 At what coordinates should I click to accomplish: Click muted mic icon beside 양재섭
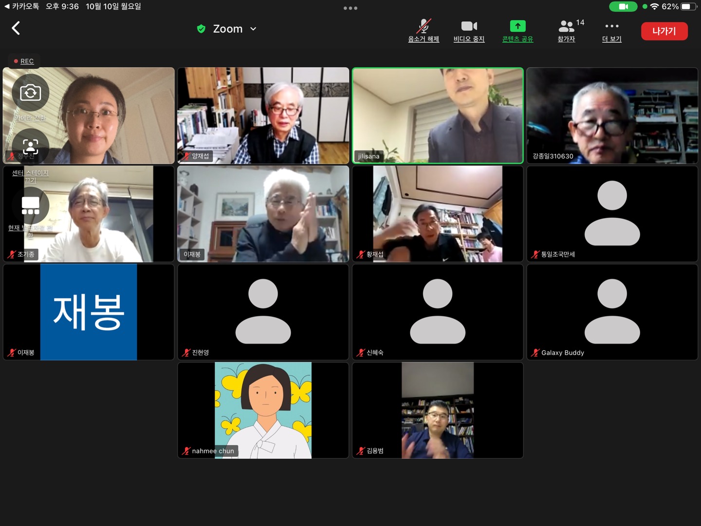186,156
